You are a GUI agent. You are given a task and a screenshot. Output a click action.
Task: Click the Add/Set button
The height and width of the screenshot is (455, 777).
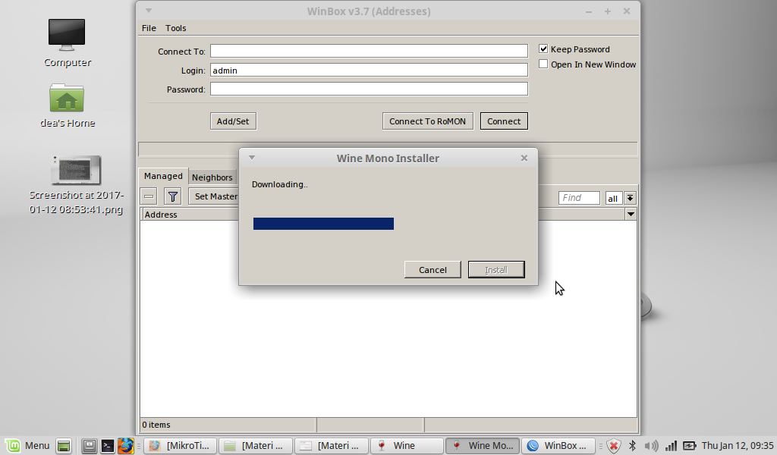233,121
